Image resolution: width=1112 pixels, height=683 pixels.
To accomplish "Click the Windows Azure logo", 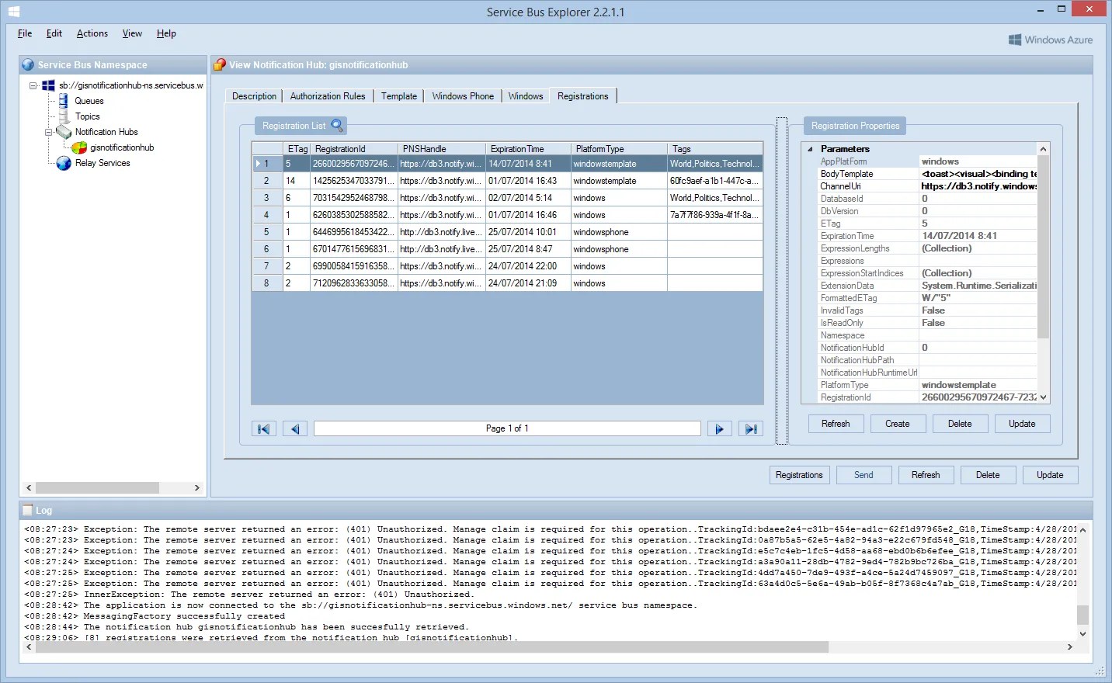I will coord(1051,40).
